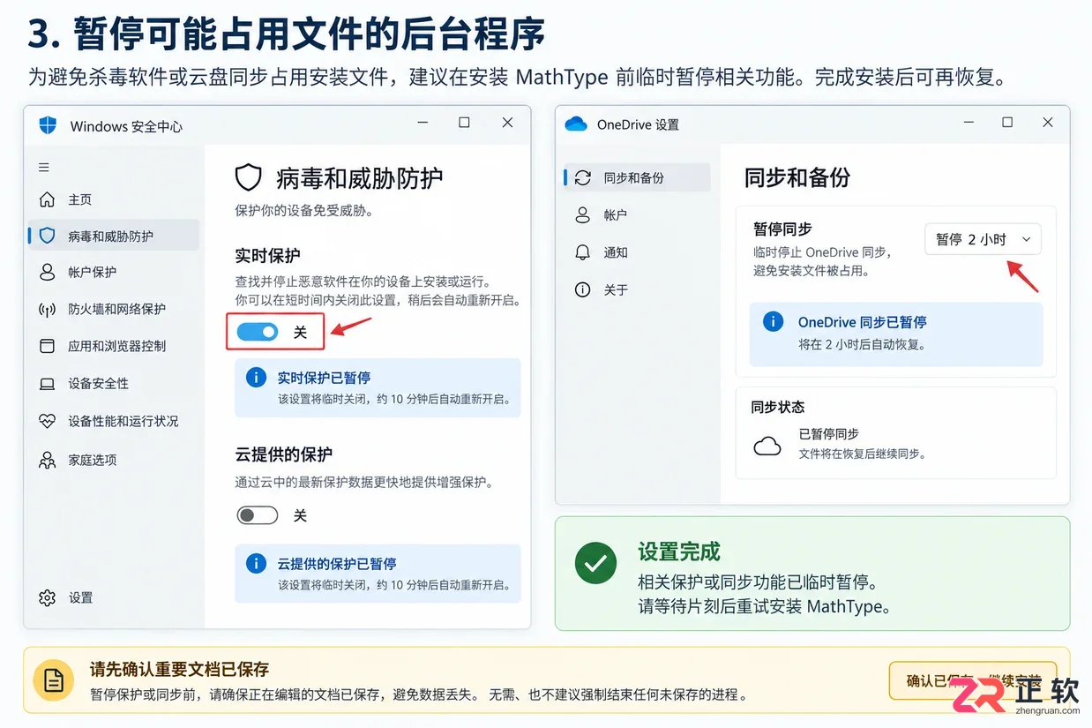Viewport: 1092px width, 728px height.
Task: Click the sync arrows icon beside 同步和备份
Action: 582,177
